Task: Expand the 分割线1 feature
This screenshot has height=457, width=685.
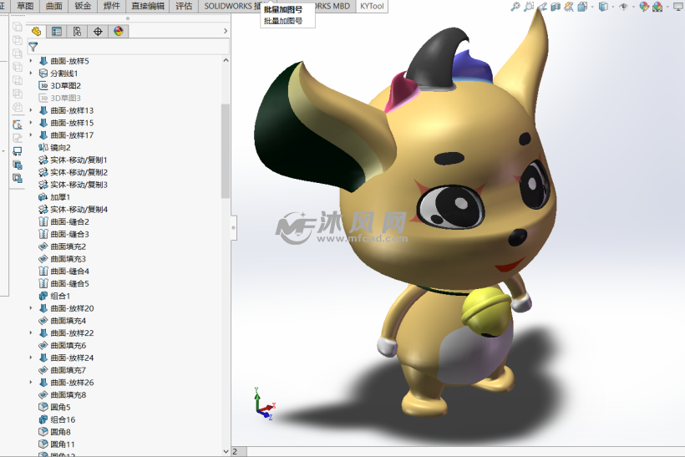Action: tap(31, 73)
